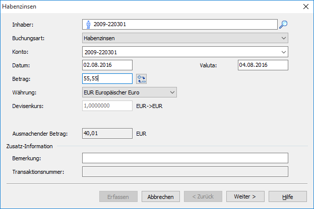Image resolution: width=314 pixels, height=209 pixels.
Task: Open help via the Hilfe button
Action: click(x=287, y=196)
